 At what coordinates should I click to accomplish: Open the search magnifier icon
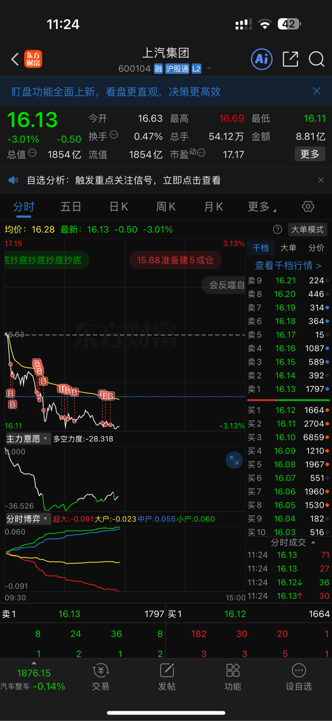[x=316, y=59]
